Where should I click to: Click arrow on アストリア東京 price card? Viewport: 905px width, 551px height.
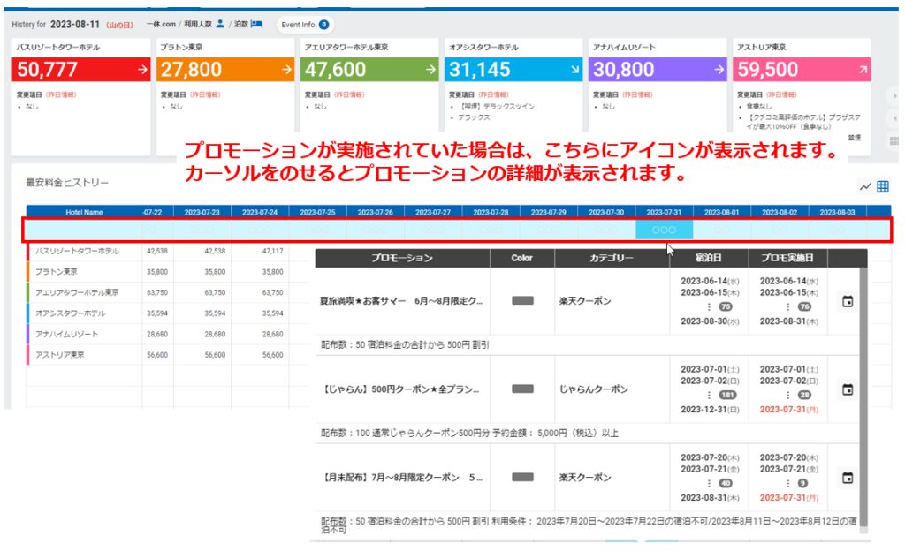click(x=863, y=70)
